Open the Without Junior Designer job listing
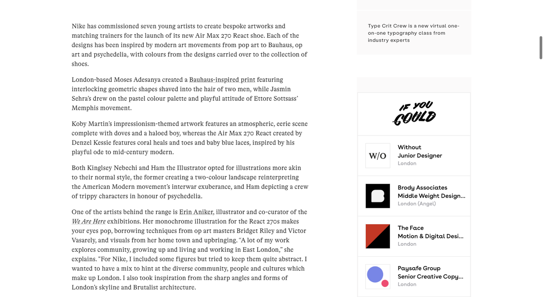 414,155
